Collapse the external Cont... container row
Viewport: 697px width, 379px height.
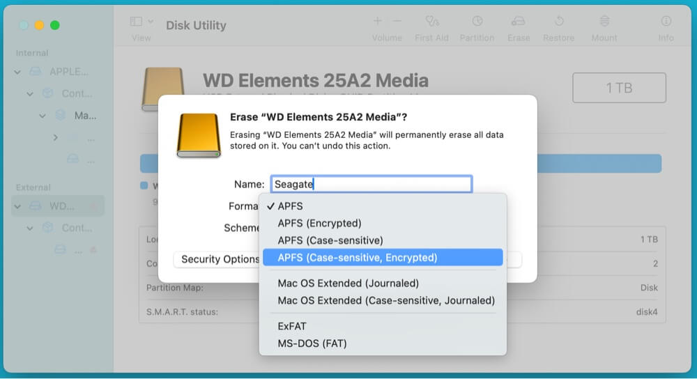(x=30, y=229)
